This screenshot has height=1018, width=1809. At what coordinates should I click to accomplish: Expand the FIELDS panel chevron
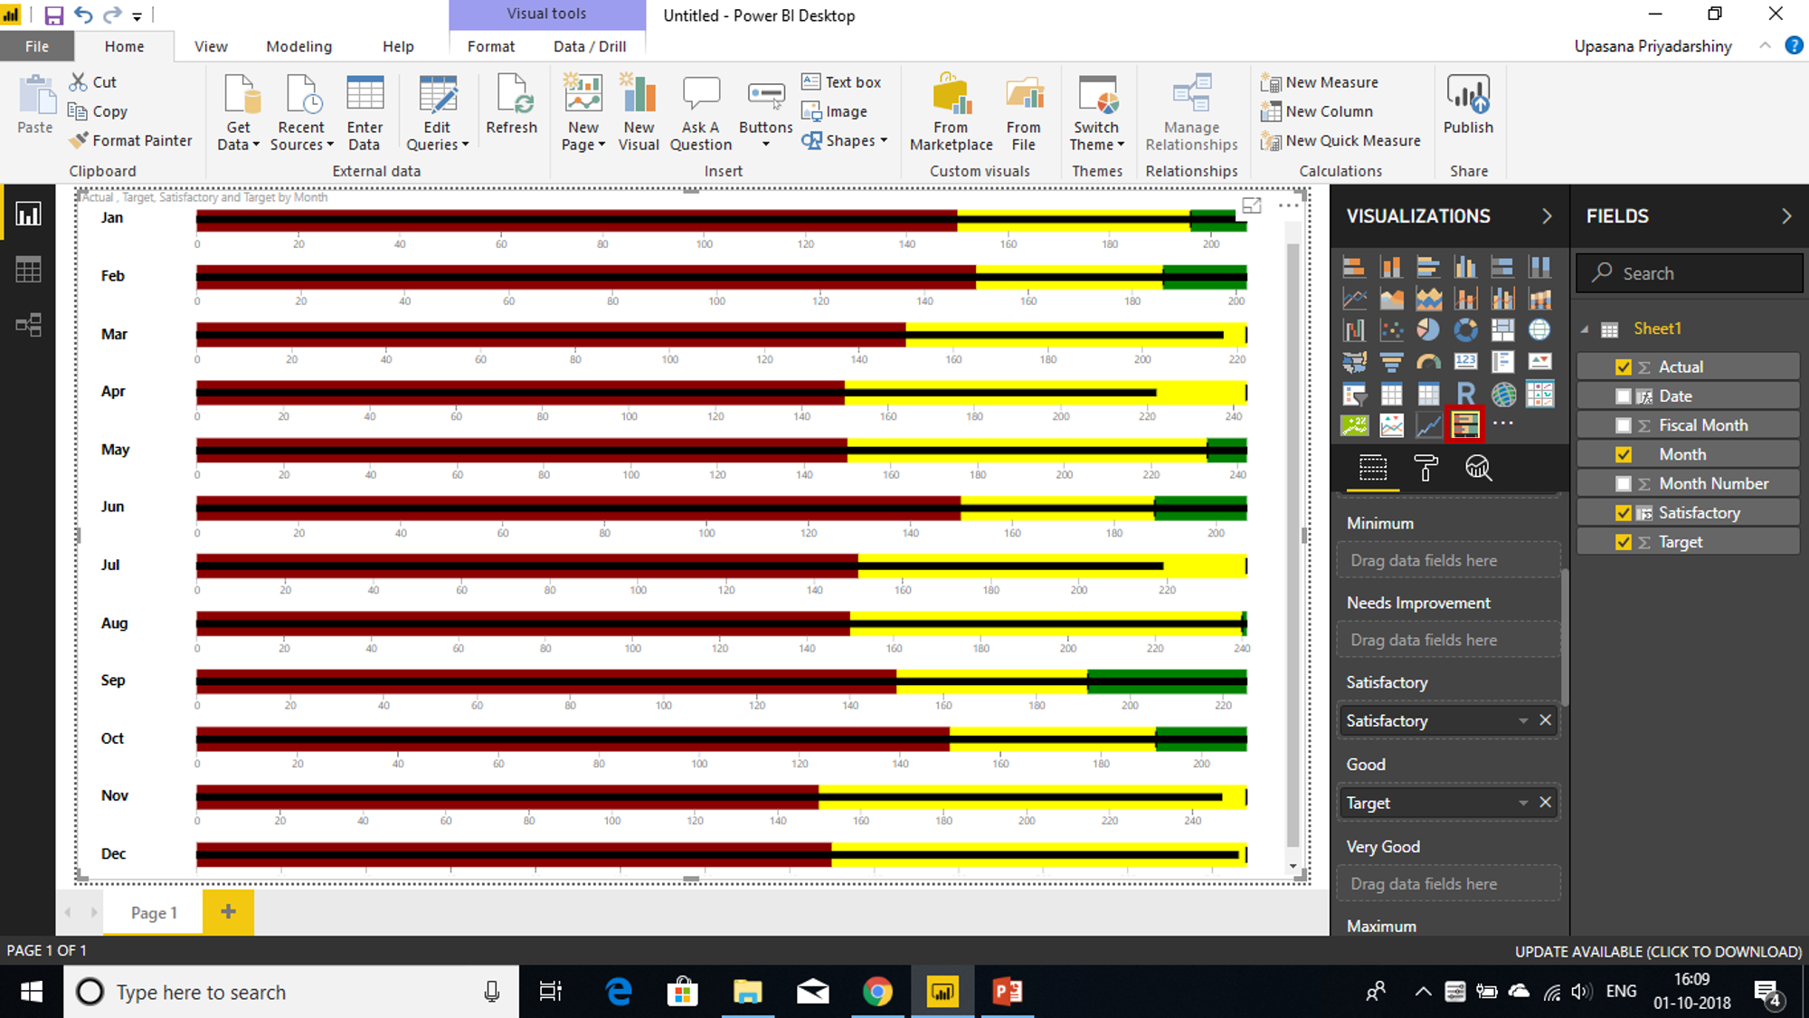click(x=1785, y=215)
